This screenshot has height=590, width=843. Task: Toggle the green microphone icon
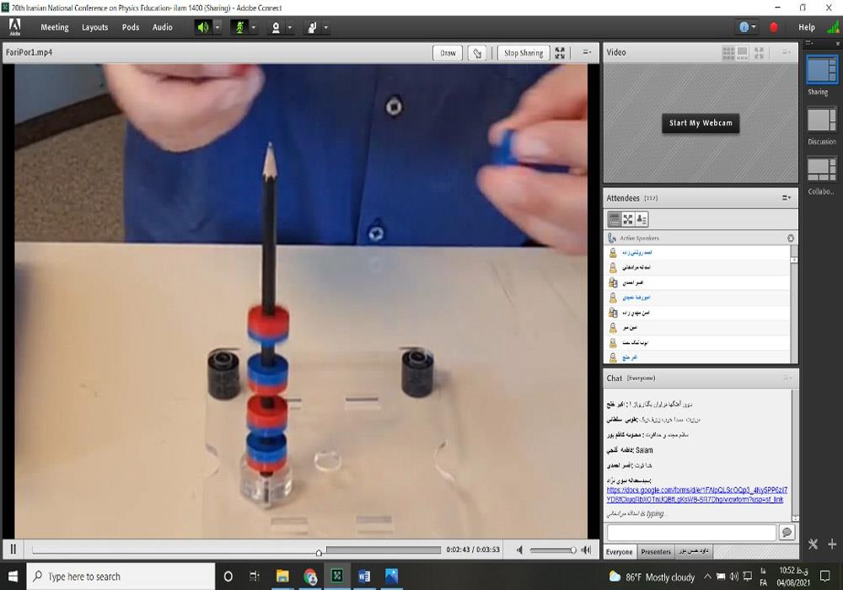pos(239,27)
